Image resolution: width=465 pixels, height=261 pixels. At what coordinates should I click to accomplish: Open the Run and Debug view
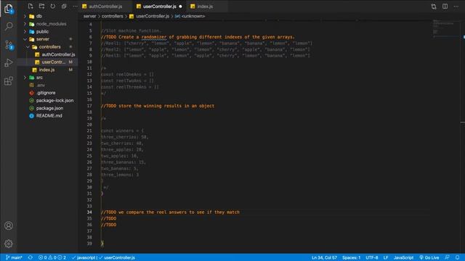[9, 63]
